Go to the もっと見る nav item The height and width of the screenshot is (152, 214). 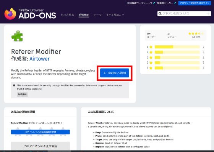click(x=67, y=15)
